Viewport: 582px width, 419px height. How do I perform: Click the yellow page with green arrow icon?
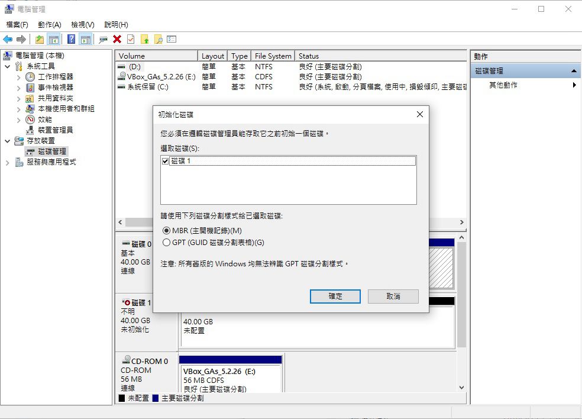pos(145,40)
